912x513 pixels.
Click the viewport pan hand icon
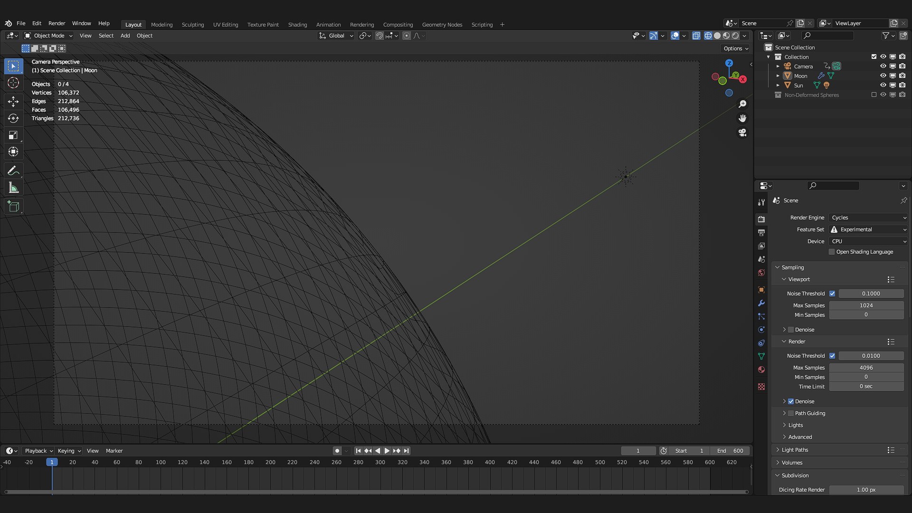click(742, 118)
